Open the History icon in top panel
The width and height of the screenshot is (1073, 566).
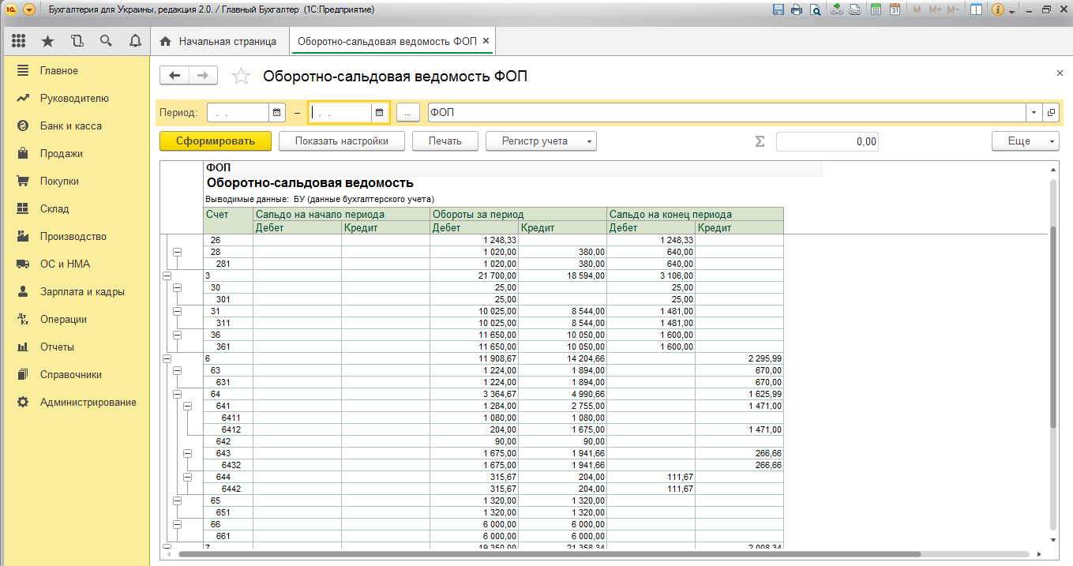[x=77, y=41]
